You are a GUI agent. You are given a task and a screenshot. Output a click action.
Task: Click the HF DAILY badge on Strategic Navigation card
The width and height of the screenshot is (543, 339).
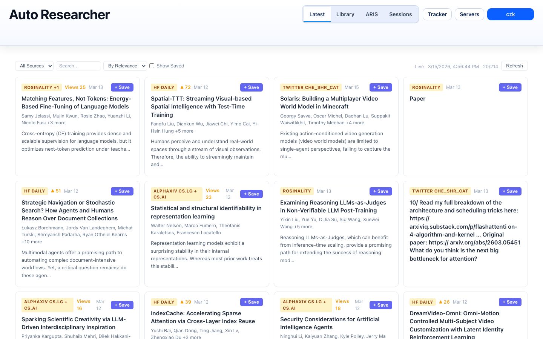click(34, 191)
